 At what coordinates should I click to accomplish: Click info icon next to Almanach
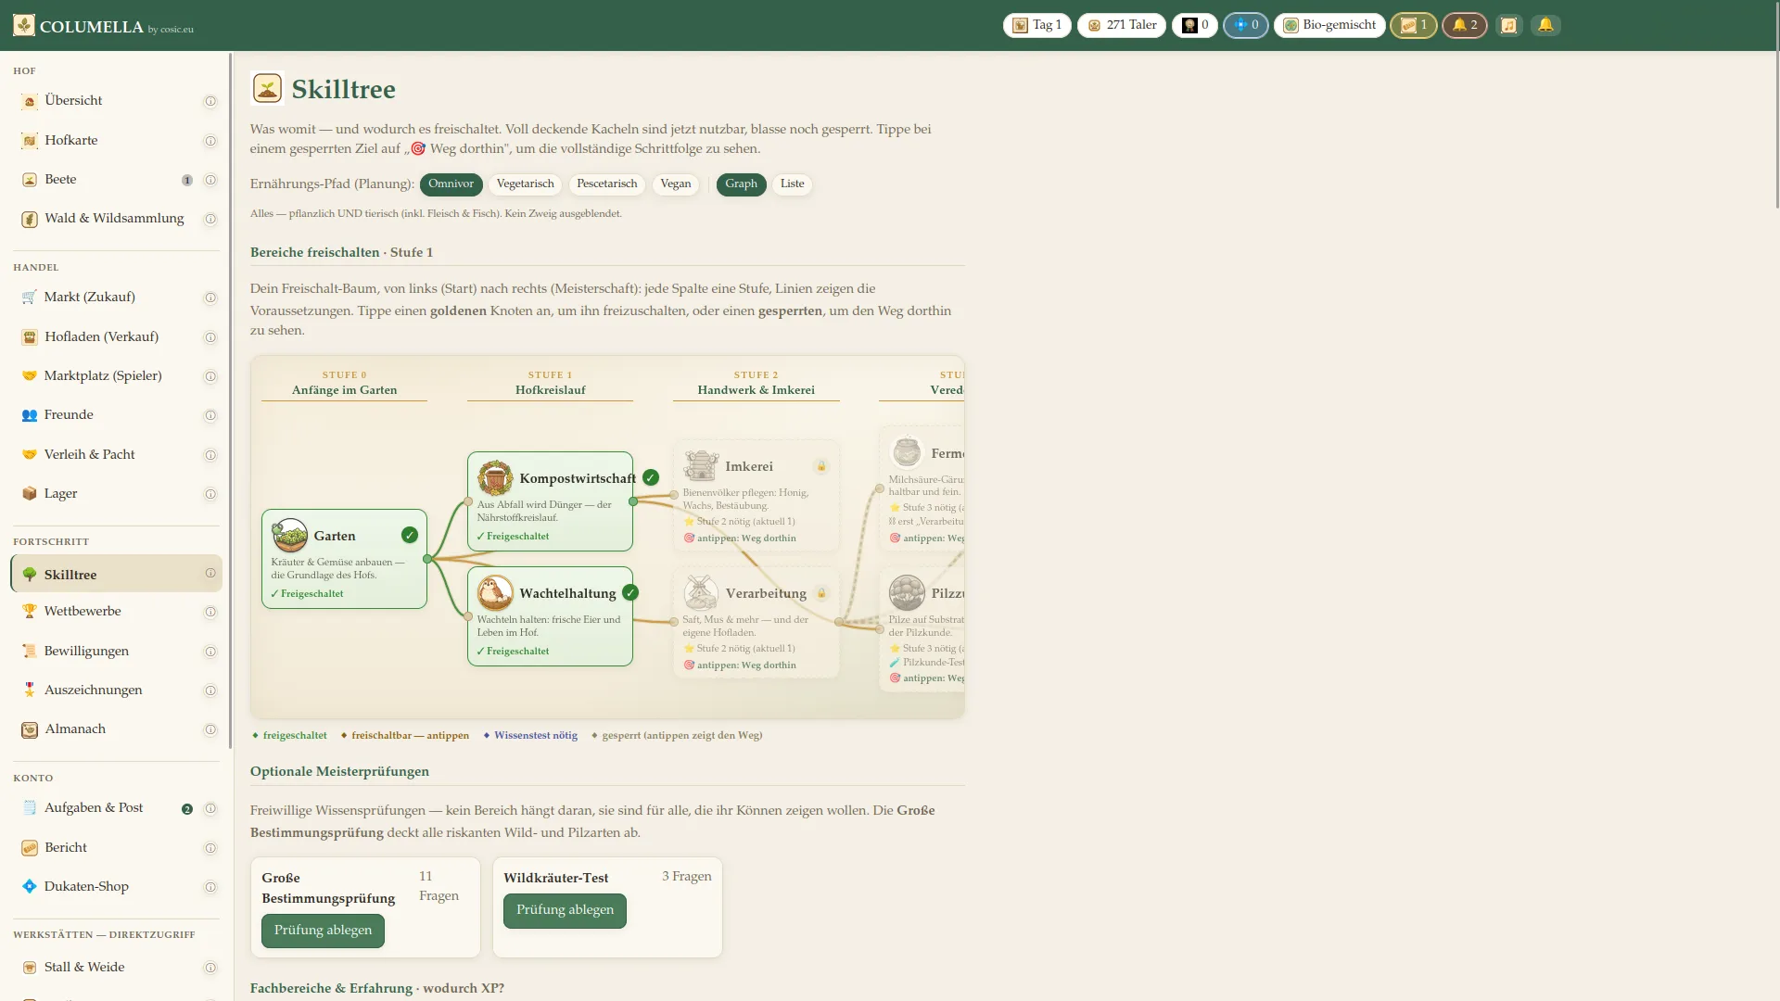point(210,729)
